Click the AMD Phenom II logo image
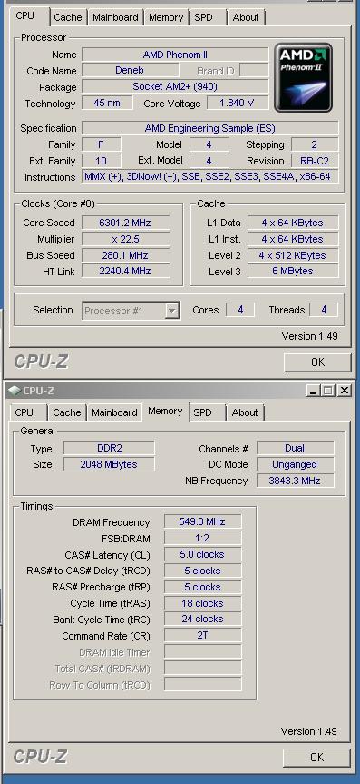Screen dimensions: 360x784 click(303, 77)
